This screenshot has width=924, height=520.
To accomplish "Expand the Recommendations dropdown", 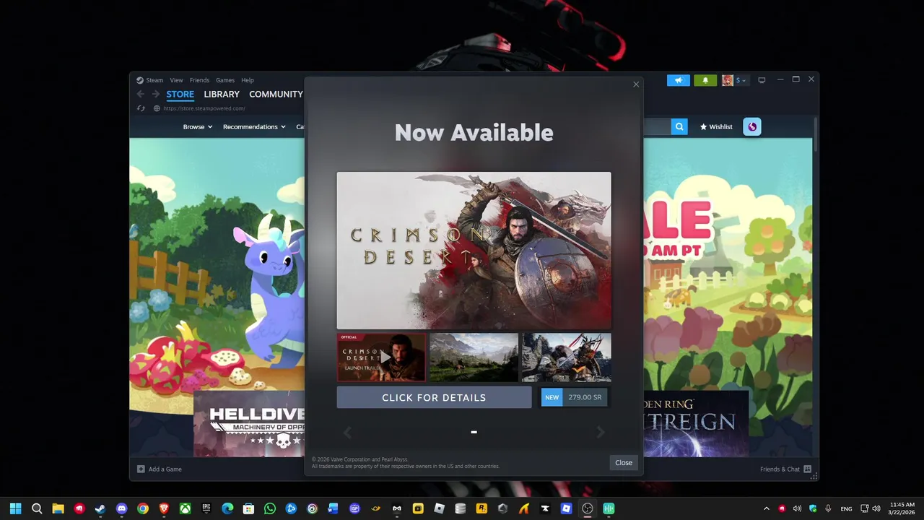I will (x=254, y=127).
